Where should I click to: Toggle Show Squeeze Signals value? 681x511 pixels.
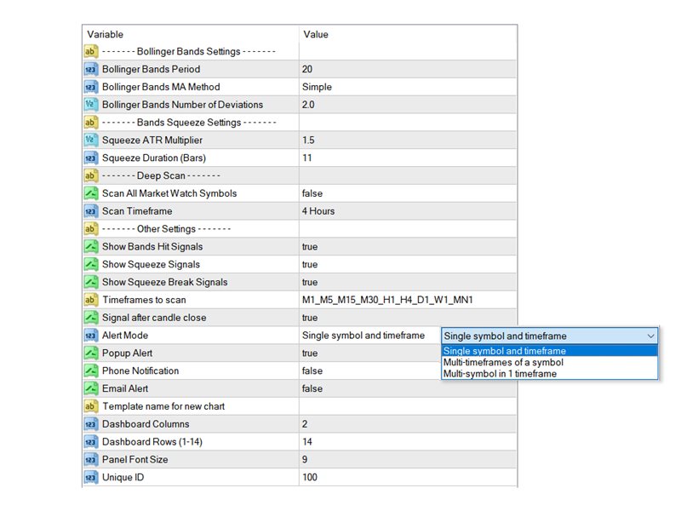[310, 264]
